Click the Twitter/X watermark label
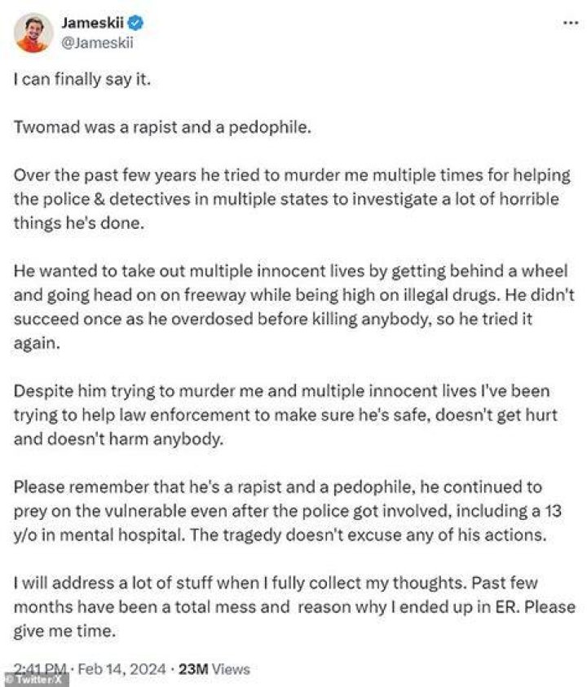 click(34, 680)
